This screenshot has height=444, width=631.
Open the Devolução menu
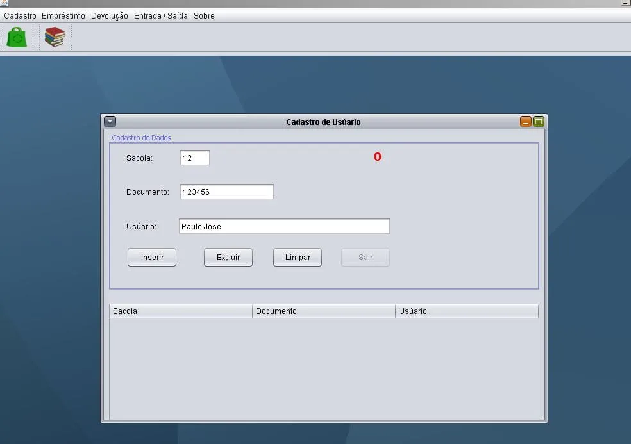110,16
